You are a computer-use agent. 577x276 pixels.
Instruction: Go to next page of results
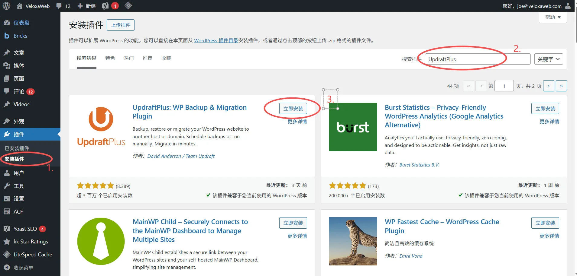point(549,86)
